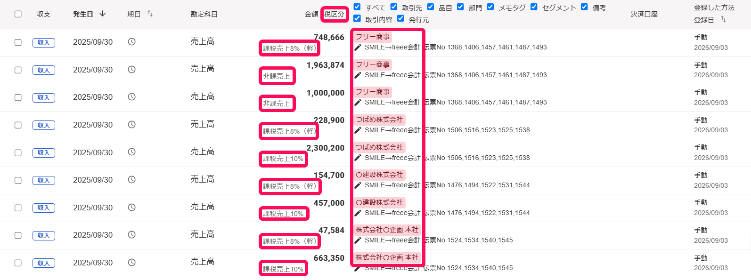Click the 課税売上8%（軽） label under 748,666
This screenshot has width=751, height=280.
point(290,48)
